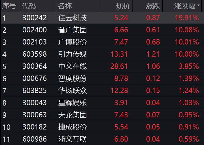Select stock code 600986
204x145 pixels.
pyautogui.click(x=35, y=139)
